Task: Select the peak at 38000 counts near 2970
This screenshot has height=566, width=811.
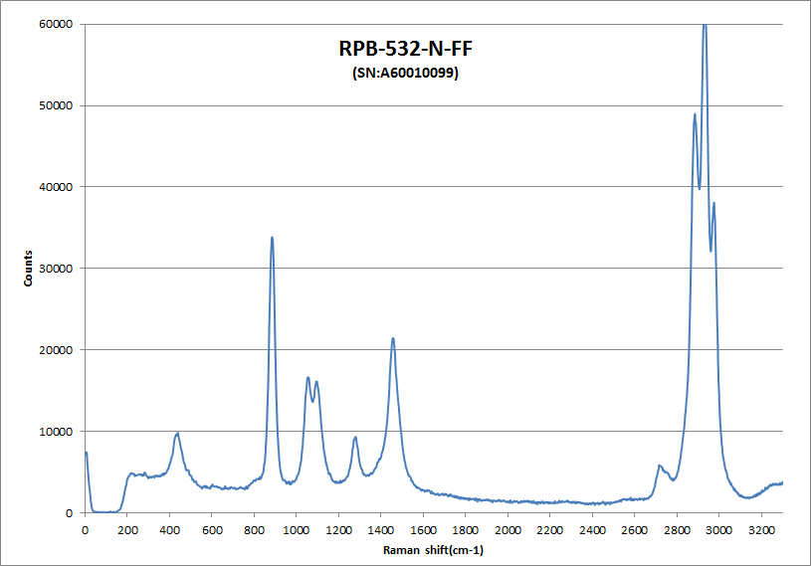Action: tap(713, 203)
